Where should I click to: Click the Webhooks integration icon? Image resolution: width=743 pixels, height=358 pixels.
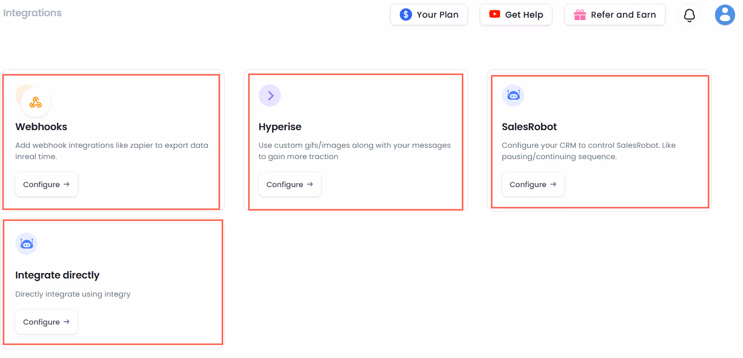(35, 102)
